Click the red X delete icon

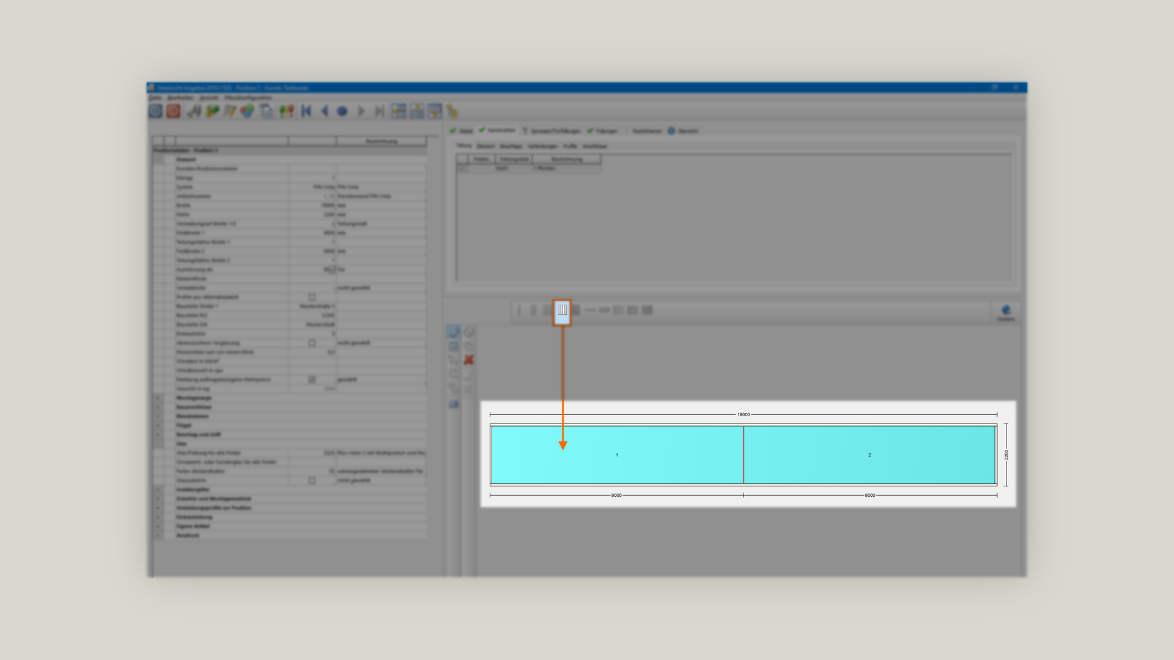(x=469, y=360)
